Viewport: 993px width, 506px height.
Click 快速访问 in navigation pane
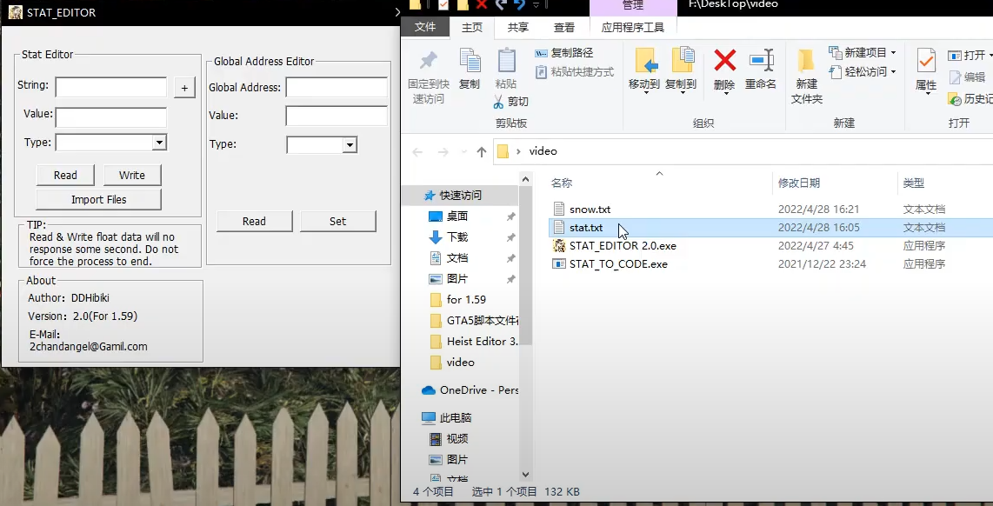tap(460, 195)
